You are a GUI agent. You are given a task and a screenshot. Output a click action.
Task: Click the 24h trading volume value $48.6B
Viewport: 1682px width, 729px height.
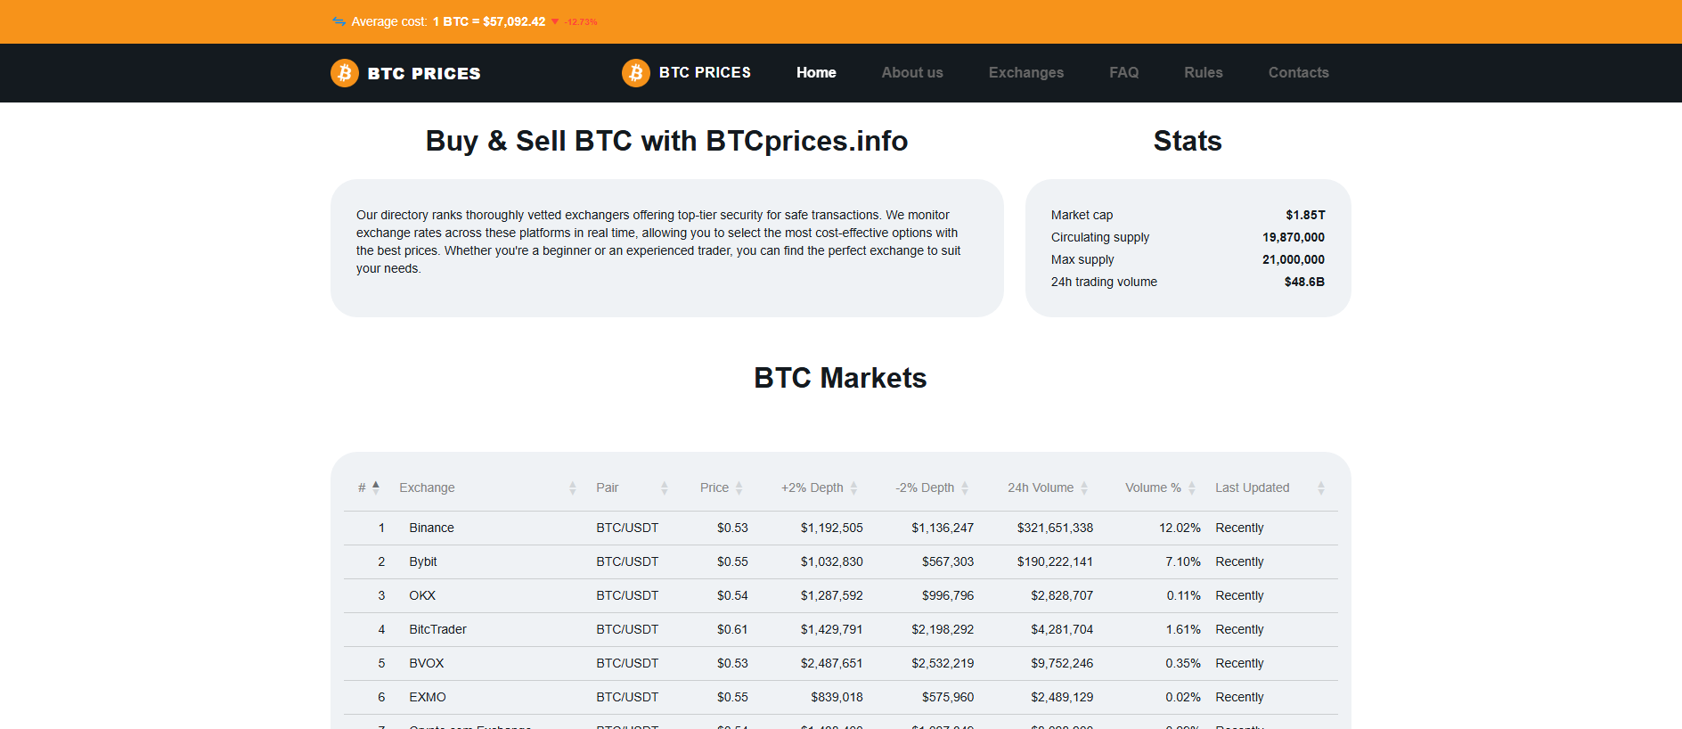[1304, 282]
